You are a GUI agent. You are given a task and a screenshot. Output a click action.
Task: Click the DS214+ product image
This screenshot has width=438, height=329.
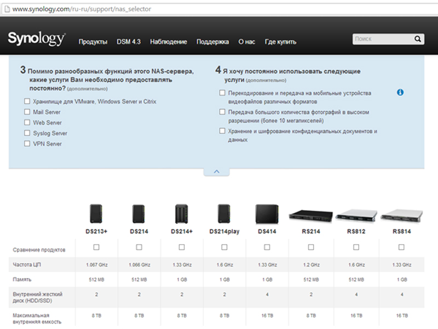182,214
